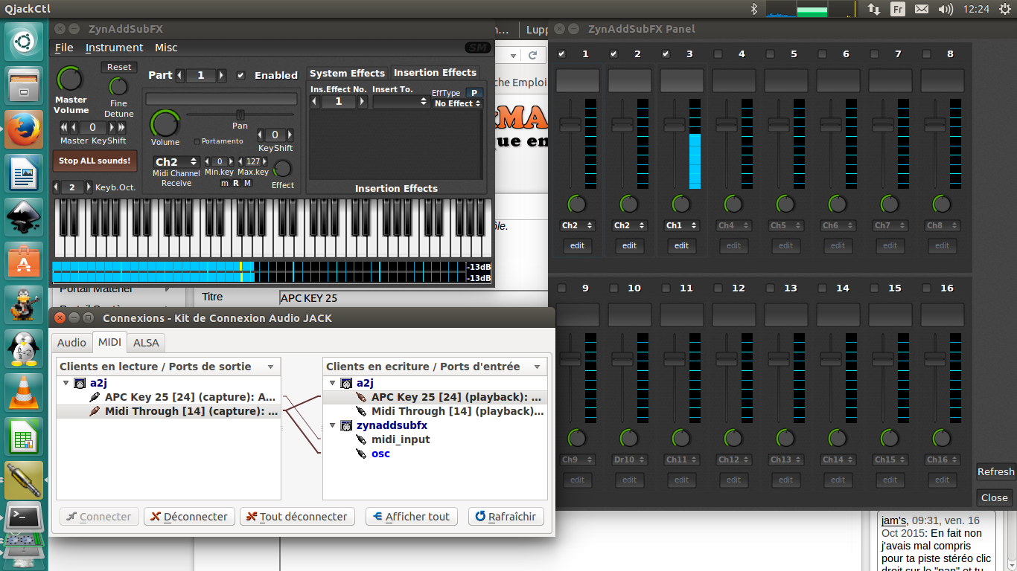Collapse the zynaddsubfx input client tree
The image size is (1017, 571).
(332, 426)
